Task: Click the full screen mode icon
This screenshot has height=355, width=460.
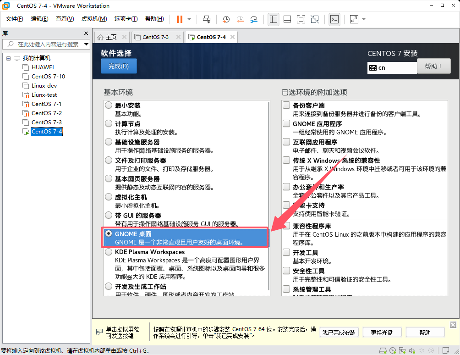Action: (x=301, y=19)
